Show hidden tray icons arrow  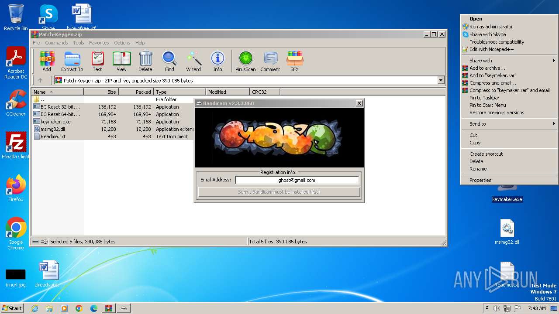487,308
